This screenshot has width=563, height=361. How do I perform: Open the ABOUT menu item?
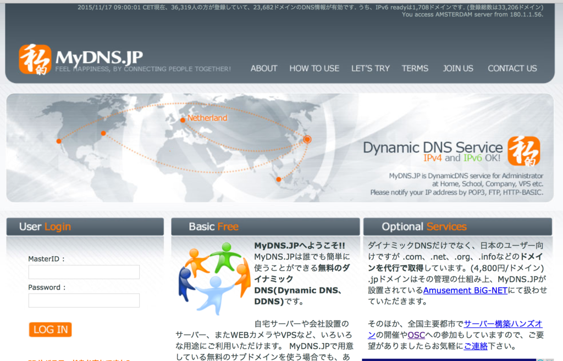tap(264, 69)
